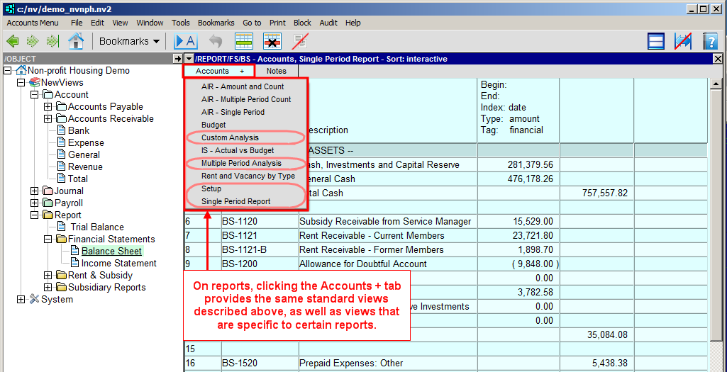Screen dimensions: 727x372
Task: Collapse the Financial Statements folder
Action: point(48,239)
